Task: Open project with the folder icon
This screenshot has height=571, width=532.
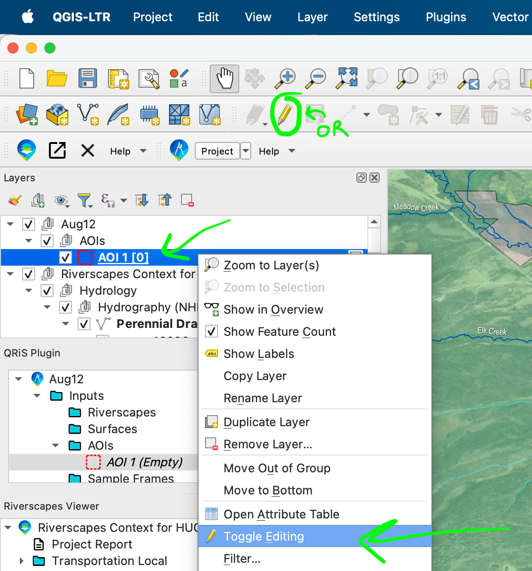Action: click(x=57, y=78)
